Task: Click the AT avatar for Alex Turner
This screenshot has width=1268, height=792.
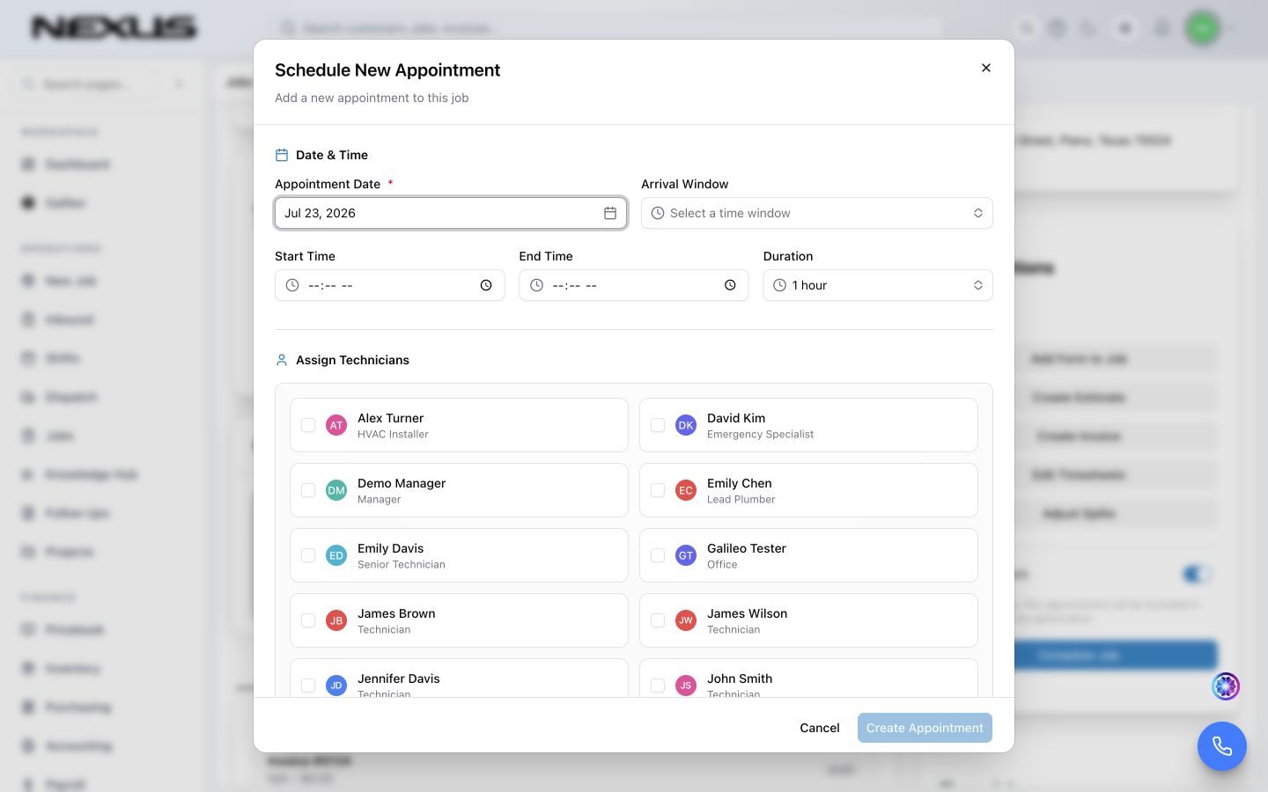Action: click(x=336, y=425)
